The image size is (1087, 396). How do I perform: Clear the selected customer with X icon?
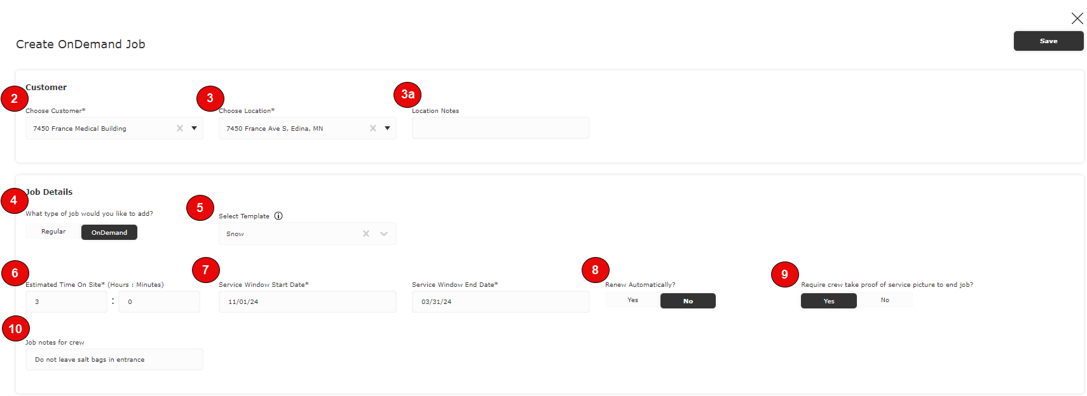[x=180, y=128]
